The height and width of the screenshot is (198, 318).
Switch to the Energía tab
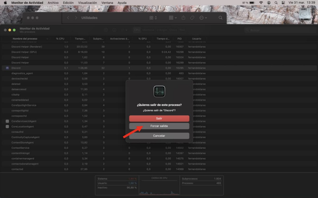161,30
